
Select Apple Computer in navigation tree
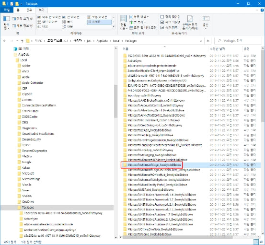point(33,82)
